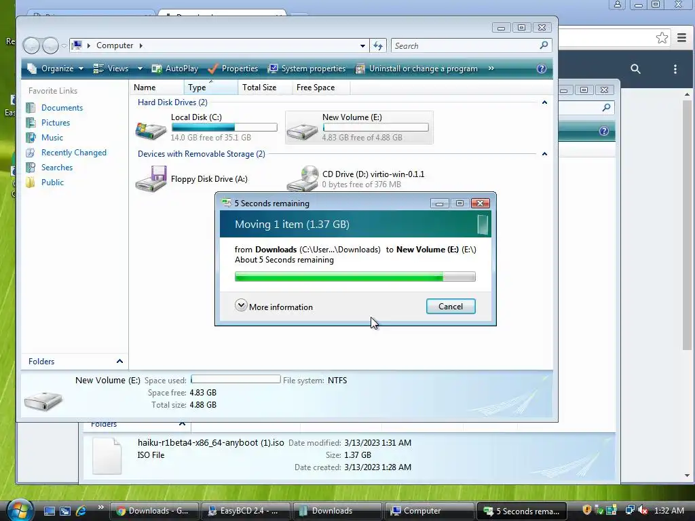Viewport: 695px width, 521px height.
Task: Click Properties in the toolbar
Action: coord(233,69)
